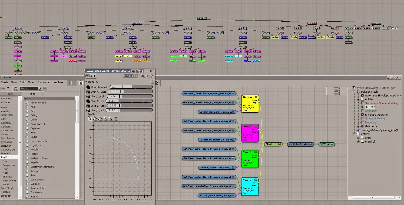Expand the entry[1] folder in the explorer
This screenshot has height=205, width=404.
(358, 142)
